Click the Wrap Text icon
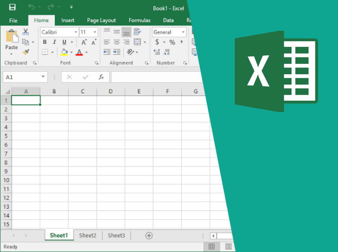338x252 pixels. (x=137, y=32)
